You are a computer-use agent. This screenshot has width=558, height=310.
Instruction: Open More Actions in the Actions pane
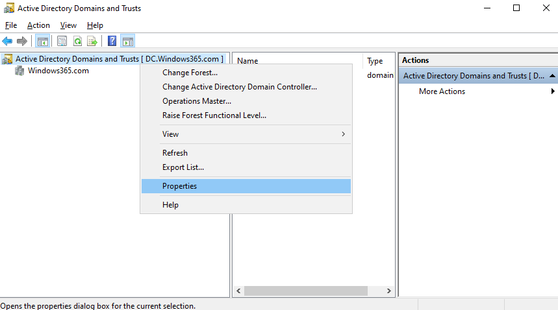click(442, 91)
